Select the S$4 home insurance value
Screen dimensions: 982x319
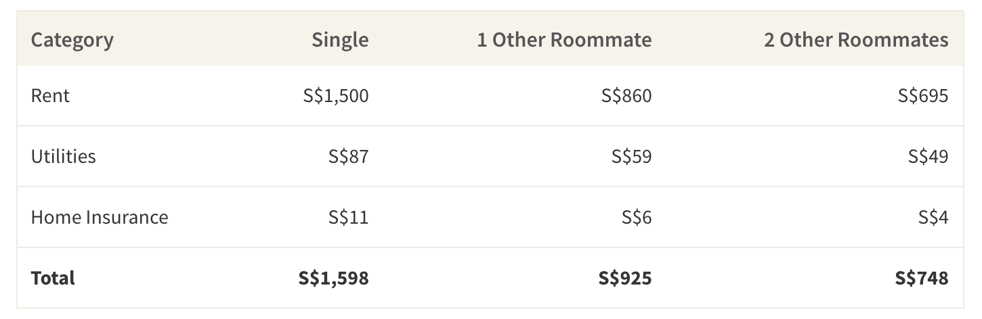tap(933, 217)
